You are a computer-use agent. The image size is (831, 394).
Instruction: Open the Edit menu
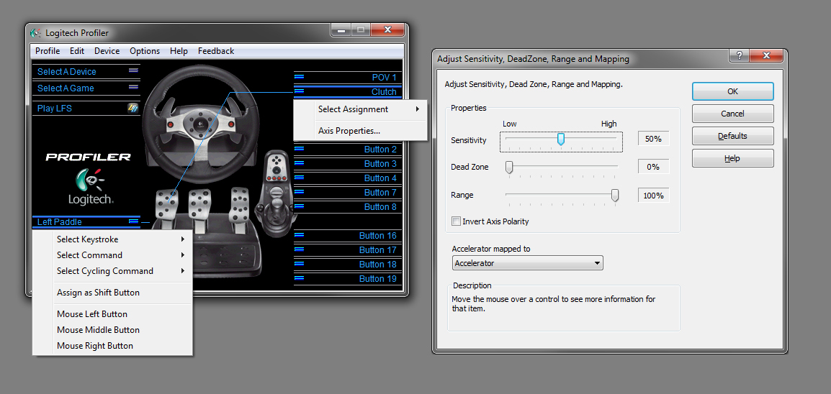point(77,51)
